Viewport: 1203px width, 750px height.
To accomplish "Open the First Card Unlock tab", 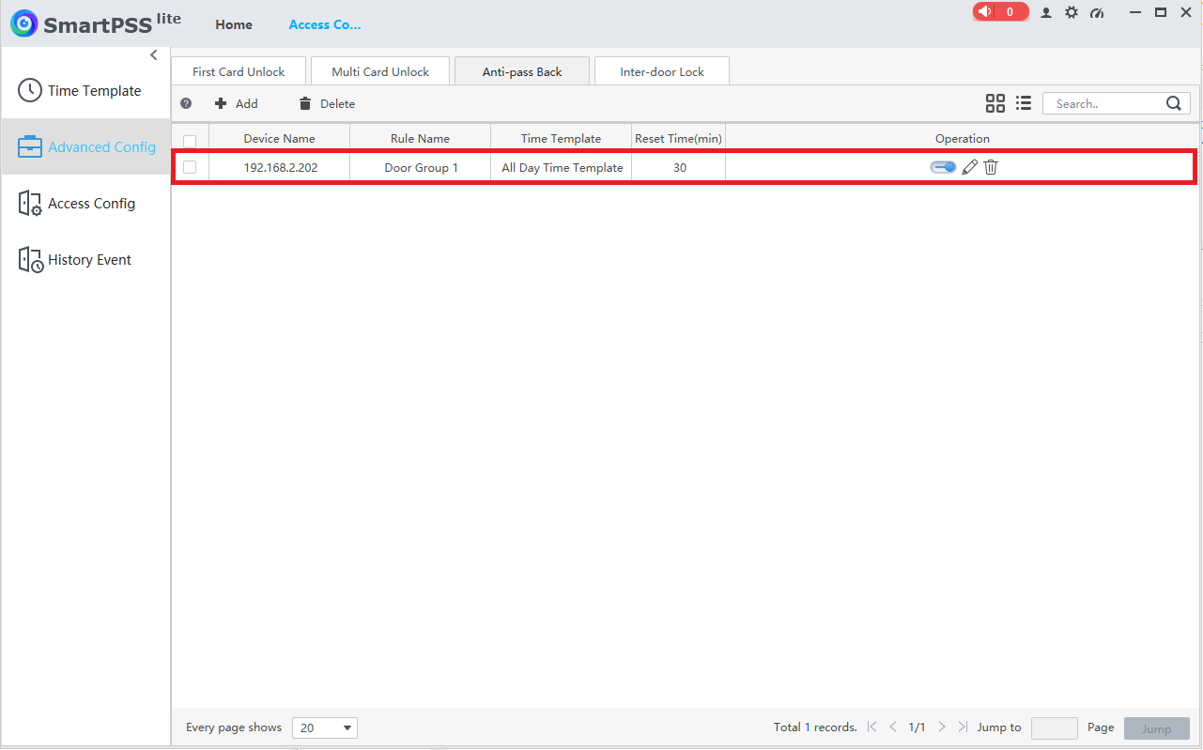I will (x=239, y=71).
